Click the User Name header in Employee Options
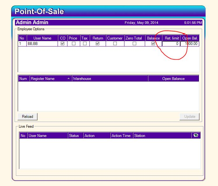 pyautogui.click(x=42, y=38)
